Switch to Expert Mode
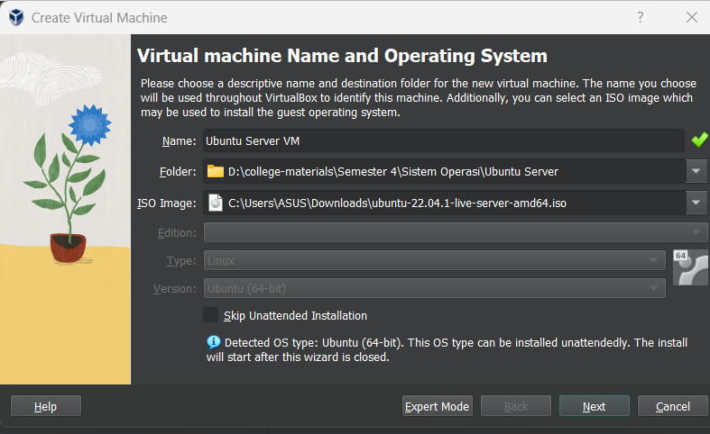The width and height of the screenshot is (710, 434). 437,406
